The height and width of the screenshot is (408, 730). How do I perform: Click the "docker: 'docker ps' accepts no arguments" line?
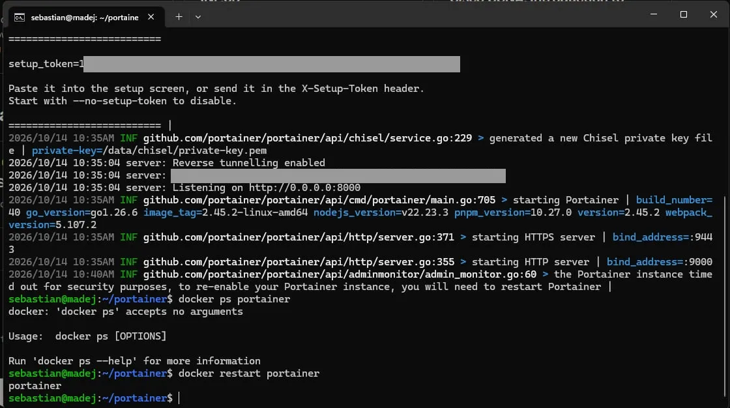(x=126, y=312)
